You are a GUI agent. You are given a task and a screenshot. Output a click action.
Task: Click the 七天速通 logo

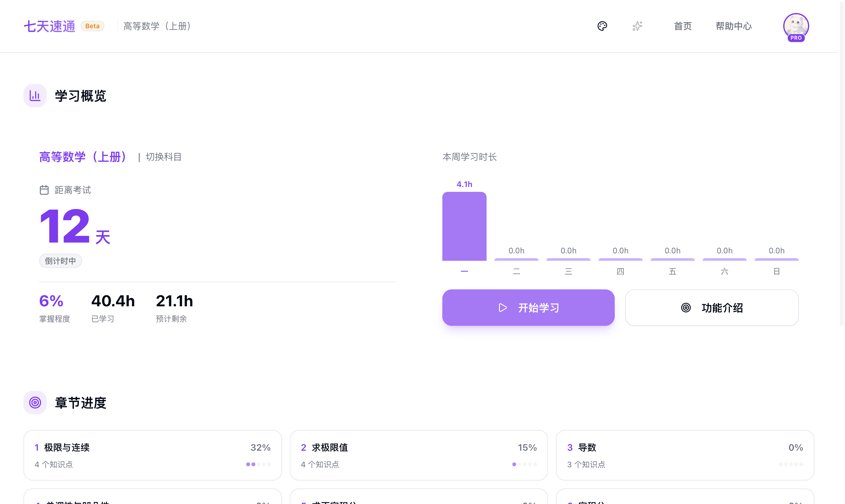(49, 26)
